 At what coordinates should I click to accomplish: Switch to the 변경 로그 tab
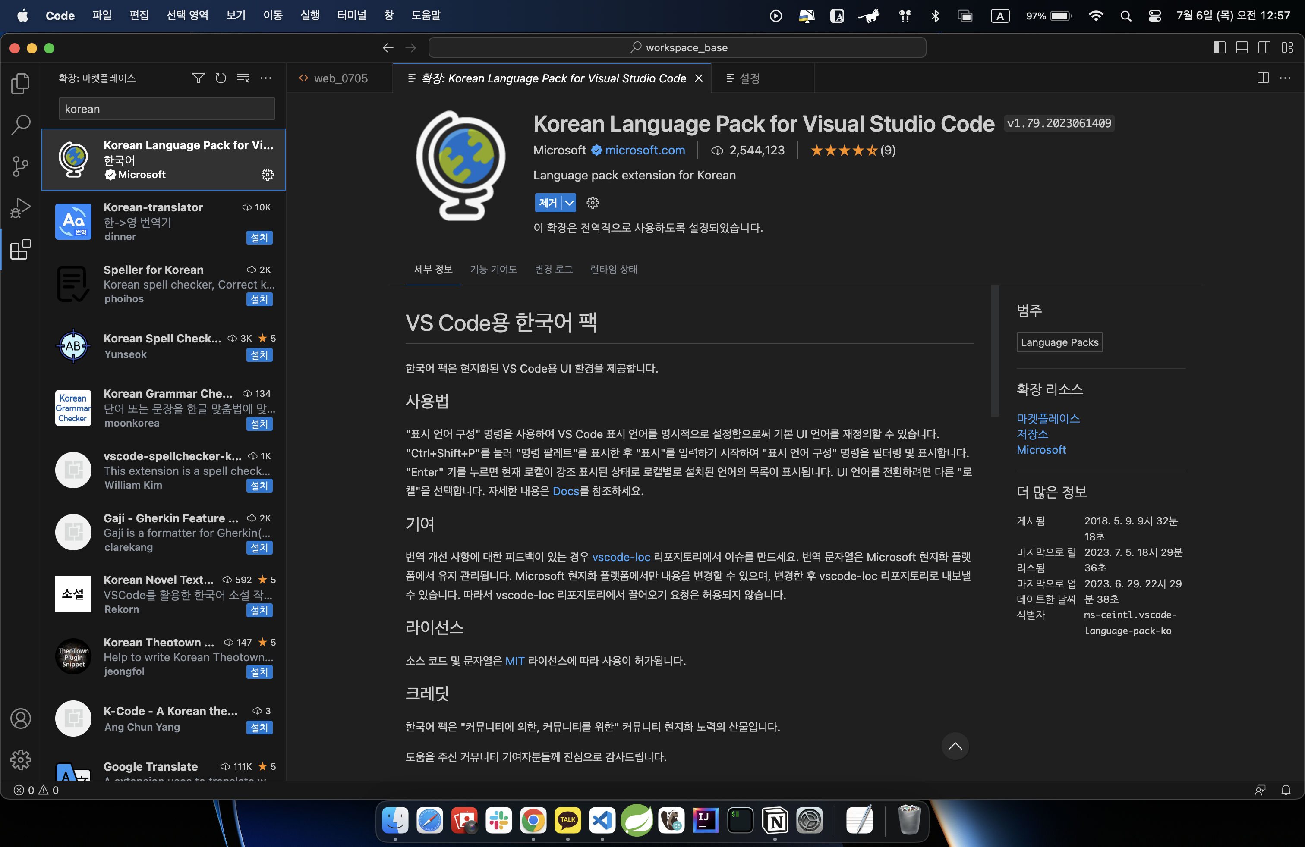(x=553, y=269)
